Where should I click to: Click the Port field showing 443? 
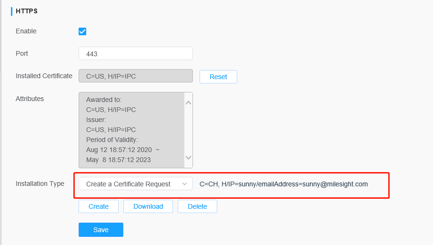click(136, 53)
